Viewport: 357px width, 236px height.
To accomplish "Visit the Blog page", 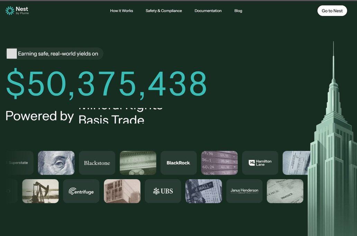I will pyautogui.click(x=238, y=11).
